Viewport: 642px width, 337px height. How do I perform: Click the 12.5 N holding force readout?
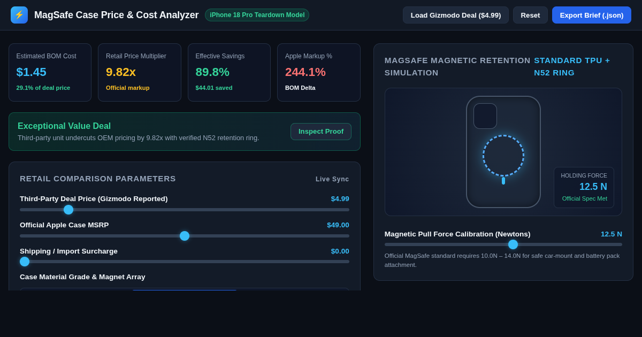[x=593, y=187]
